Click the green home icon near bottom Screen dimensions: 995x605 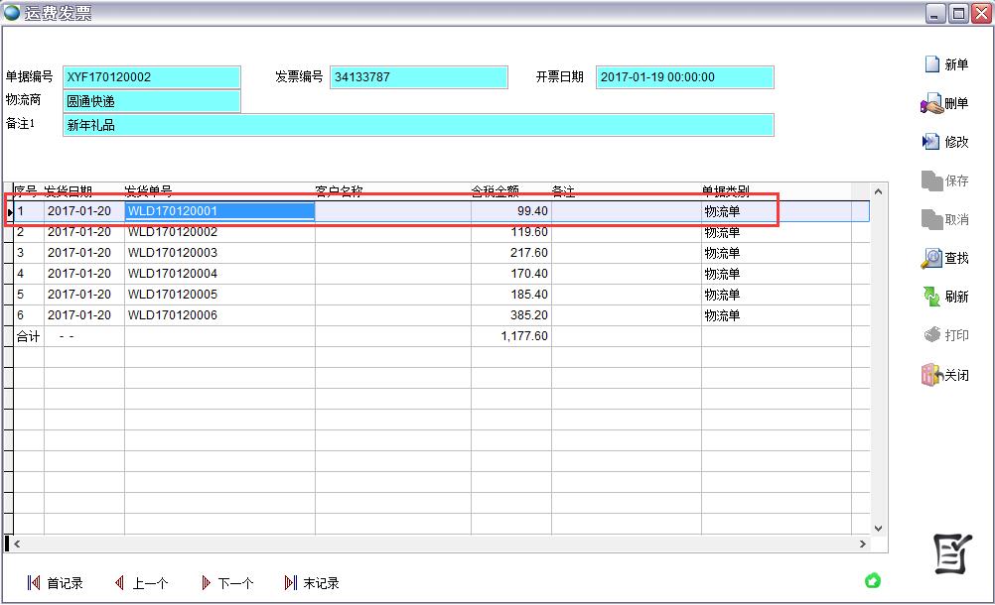[873, 580]
